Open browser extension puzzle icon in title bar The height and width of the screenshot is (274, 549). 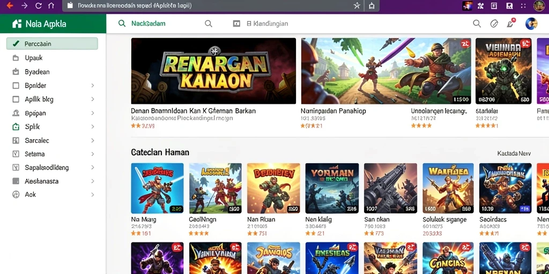click(481, 5)
